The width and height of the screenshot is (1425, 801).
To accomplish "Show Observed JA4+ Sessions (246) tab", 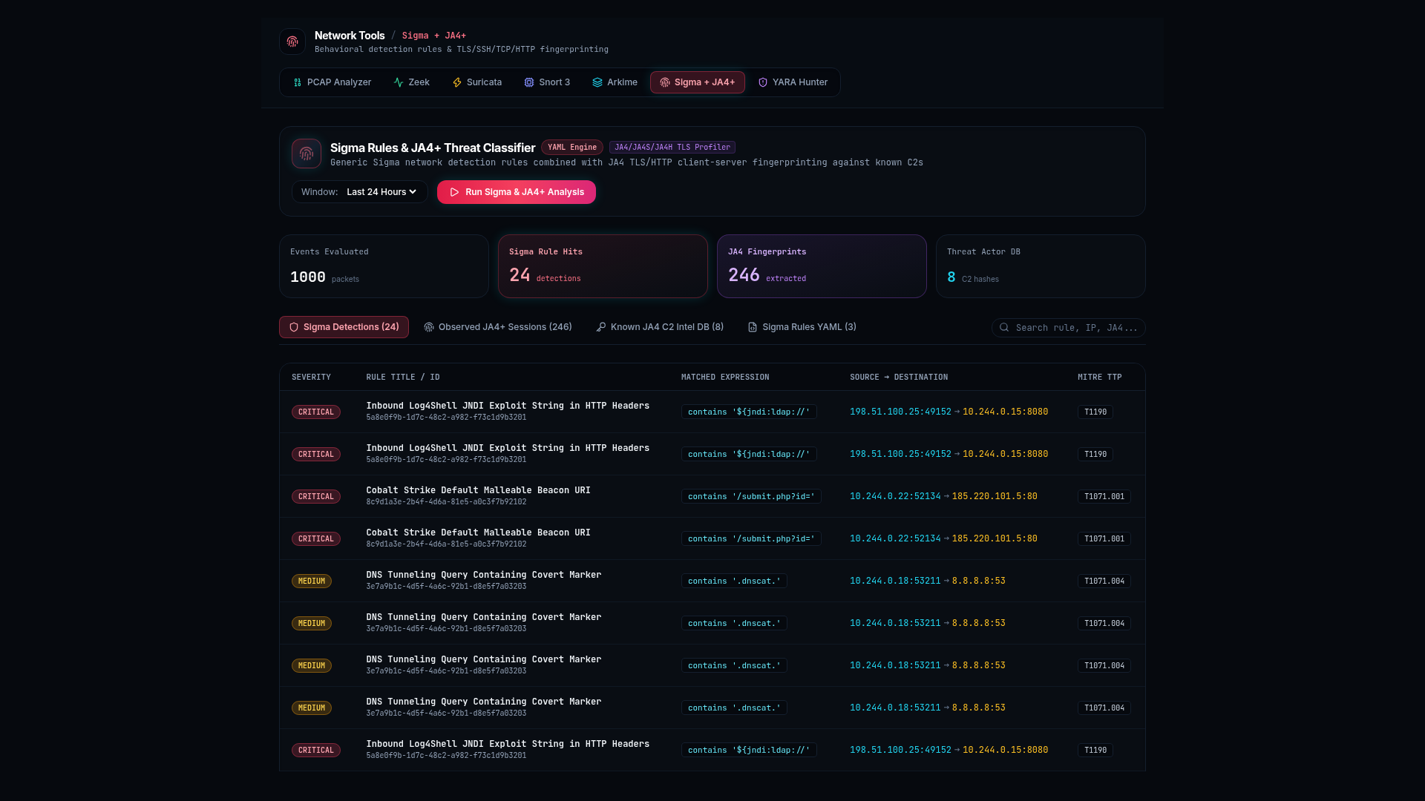I will [498, 327].
